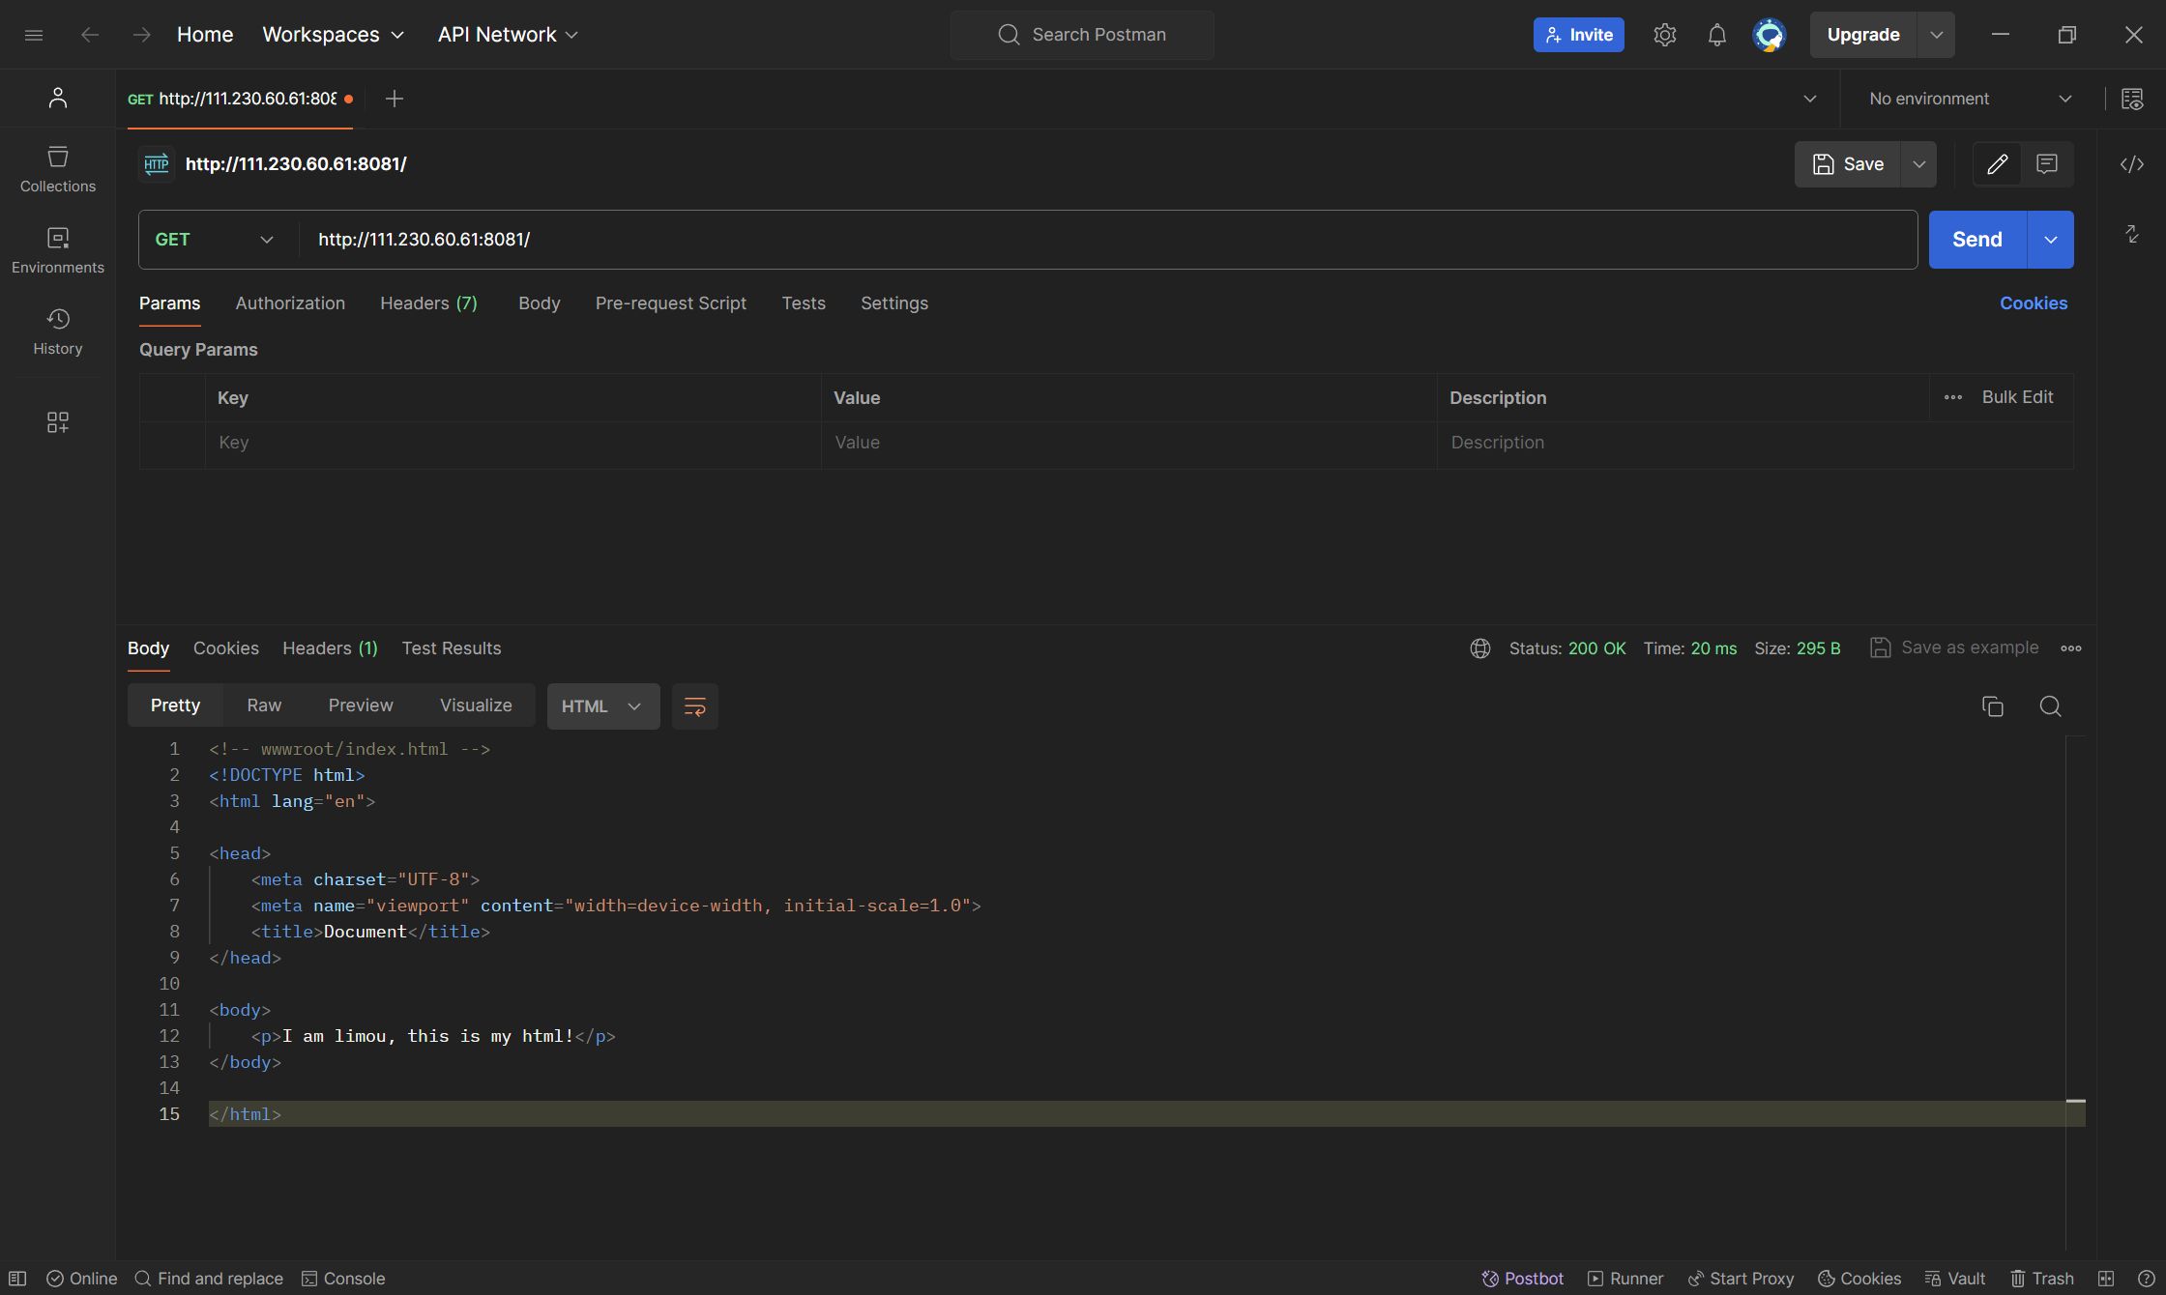Open the Cookies link
This screenshot has width=2166, height=1295.
tap(2033, 303)
